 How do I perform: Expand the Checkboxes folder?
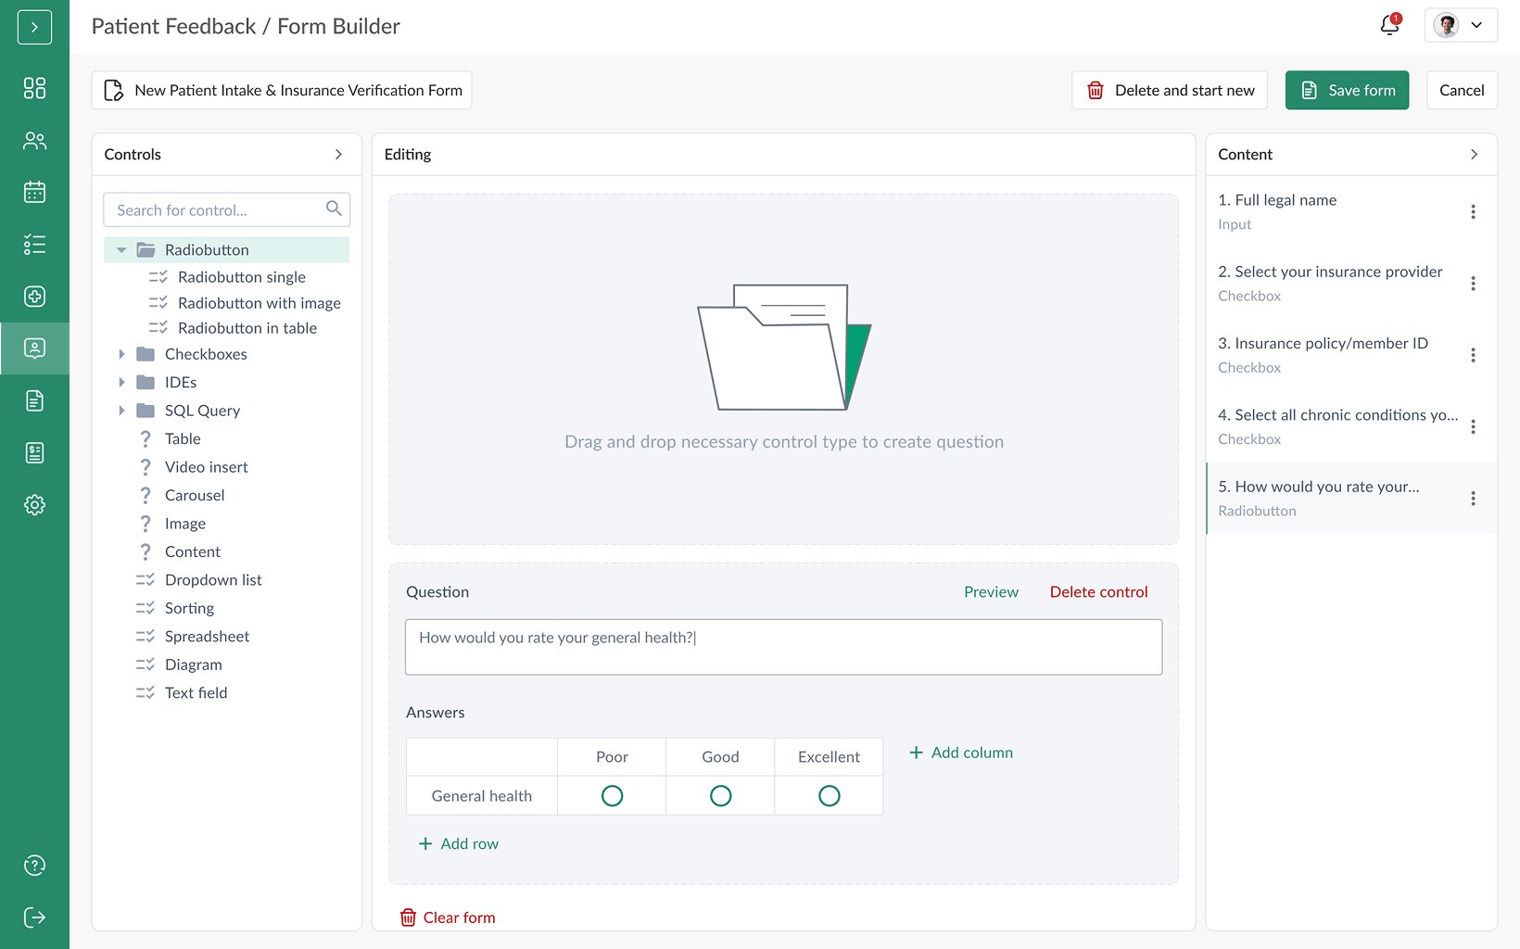pyautogui.click(x=121, y=354)
